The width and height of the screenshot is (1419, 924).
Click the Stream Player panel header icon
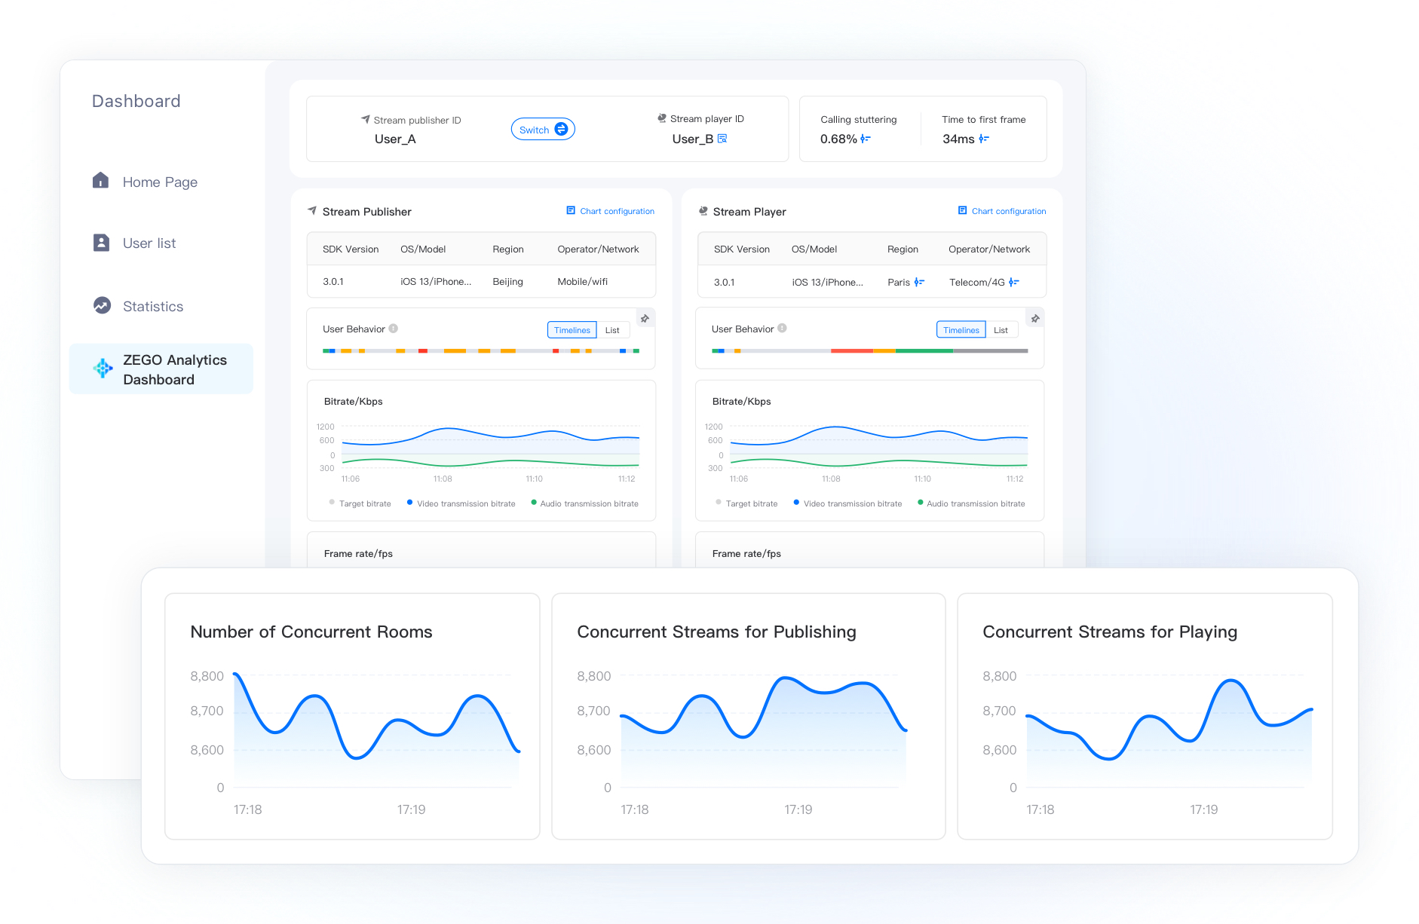(703, 211)
